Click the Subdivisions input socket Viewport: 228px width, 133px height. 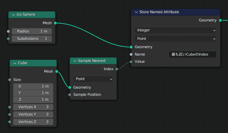8,39
